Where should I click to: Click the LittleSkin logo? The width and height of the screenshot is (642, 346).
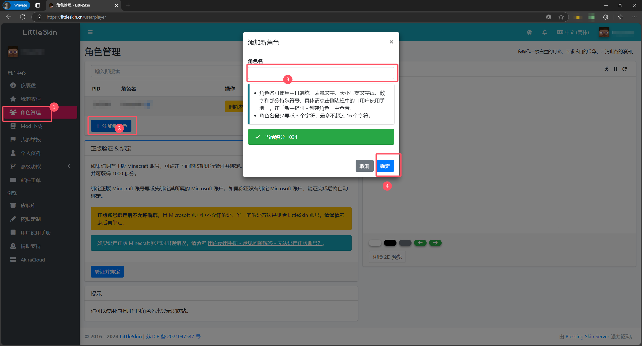[x=40, y=32]
